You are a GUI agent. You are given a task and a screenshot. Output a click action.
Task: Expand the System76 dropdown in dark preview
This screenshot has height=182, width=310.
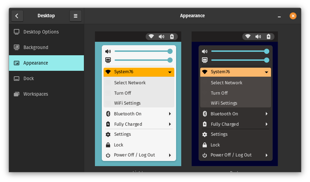tap(267, 72)
